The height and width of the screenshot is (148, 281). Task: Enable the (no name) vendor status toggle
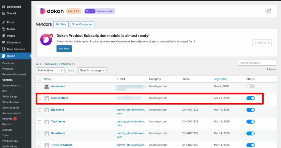(x=250, y=86)
